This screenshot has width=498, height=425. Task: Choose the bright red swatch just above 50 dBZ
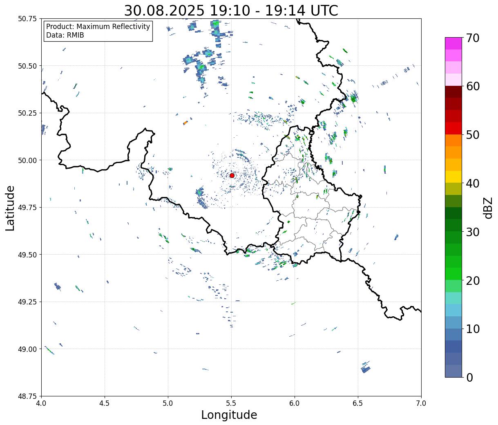(453, 128)
